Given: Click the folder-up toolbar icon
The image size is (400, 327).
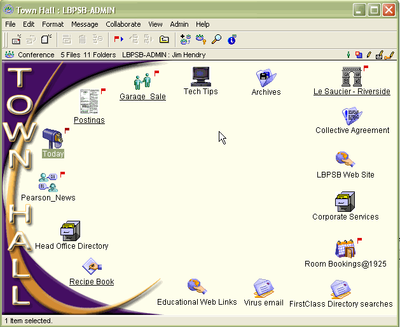Looking at the screenshot, I should pos(164,39).
